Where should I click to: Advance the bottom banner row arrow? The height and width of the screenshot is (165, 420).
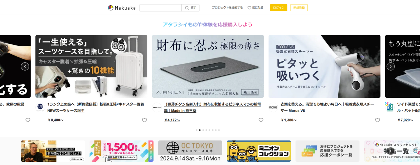coord(390,151)
